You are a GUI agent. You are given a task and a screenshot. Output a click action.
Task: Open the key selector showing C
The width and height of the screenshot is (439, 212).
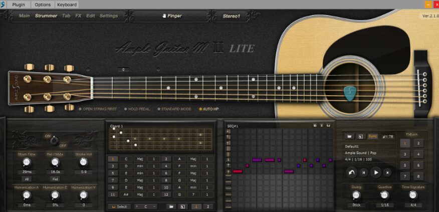tap(146, 206)
